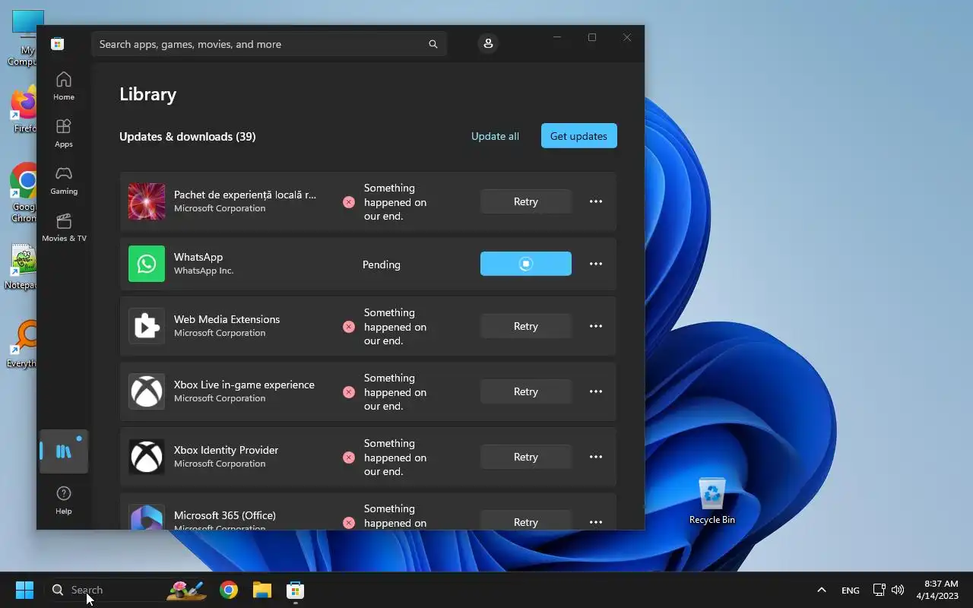Image resolution: width=973 pixels, height=608 pixels.
Task: Click the 'WhatsApp Inc.' publisher text
Action: 204,271
